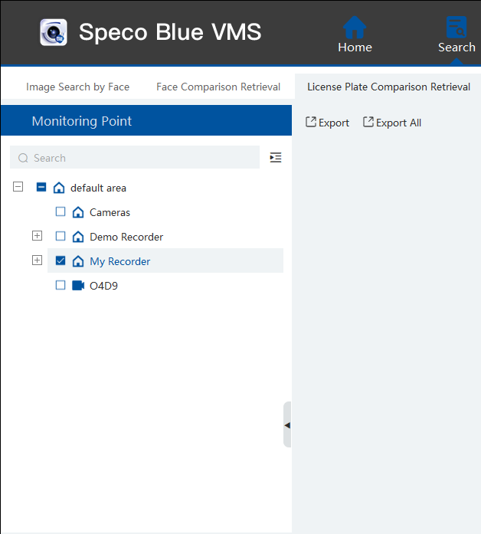
Task: Open the Search module icon
Action: pyautogui.click(x=456, y=28)
